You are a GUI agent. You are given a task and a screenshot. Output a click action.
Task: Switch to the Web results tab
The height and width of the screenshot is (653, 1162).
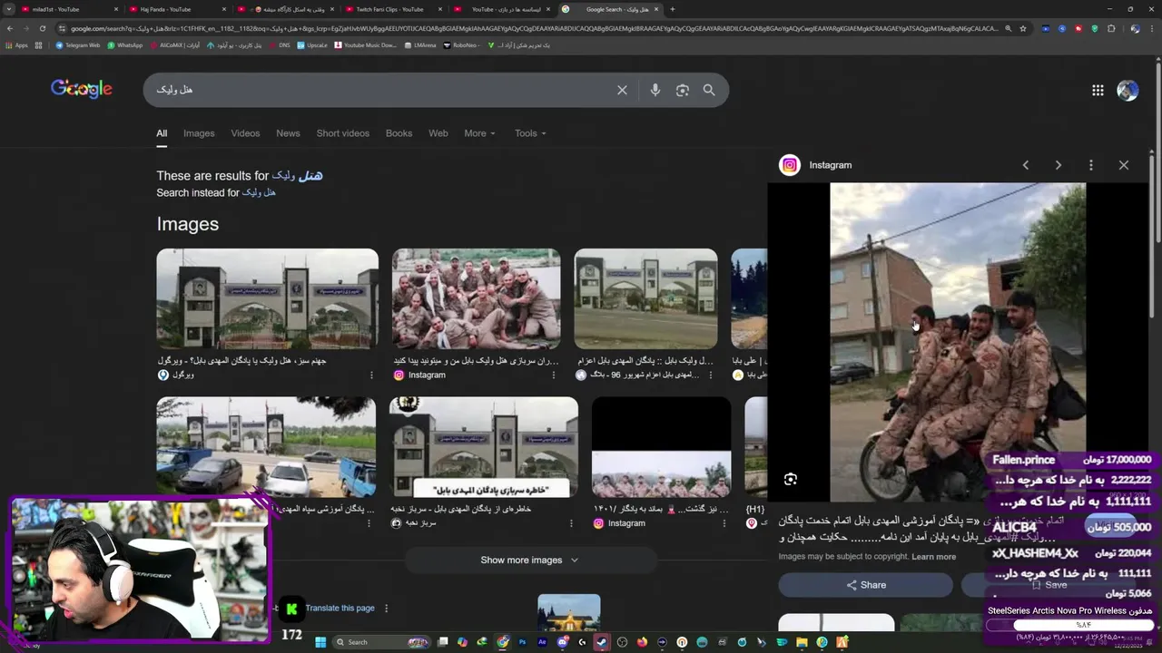438,133
